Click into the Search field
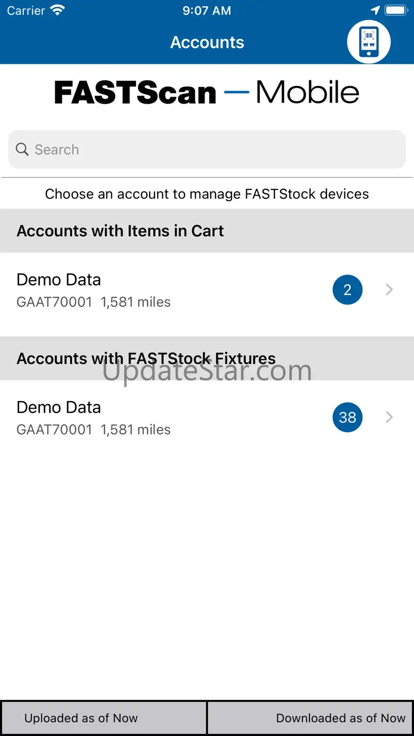The height and width of the screenshot is (736, 414). pyautogui.click(x=212, y=150)
